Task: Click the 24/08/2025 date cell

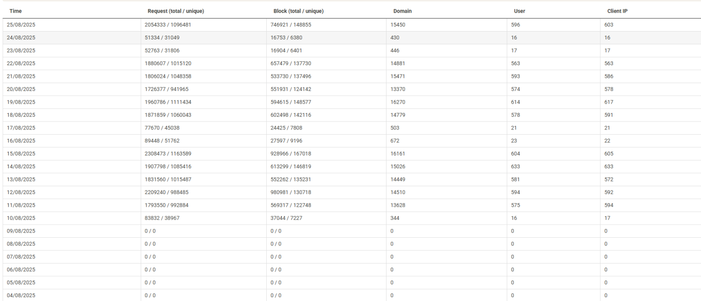Action: tap(21, 37)
